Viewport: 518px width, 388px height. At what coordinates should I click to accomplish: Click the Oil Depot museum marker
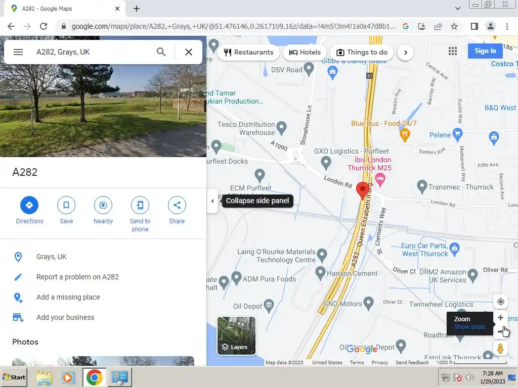point(269,305)
